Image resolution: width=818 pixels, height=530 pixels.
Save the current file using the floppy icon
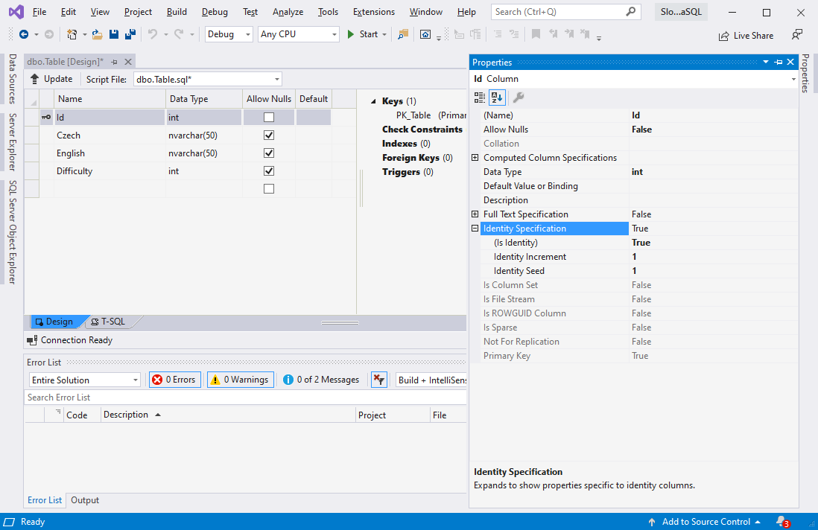click(114, 34)
